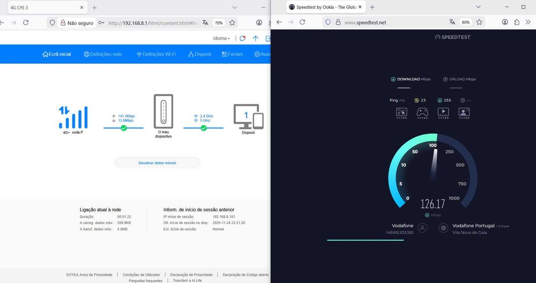Open a new tab in the Speedtest window
This screenshot has width=536, height=283.
click(x=373, y=7)
